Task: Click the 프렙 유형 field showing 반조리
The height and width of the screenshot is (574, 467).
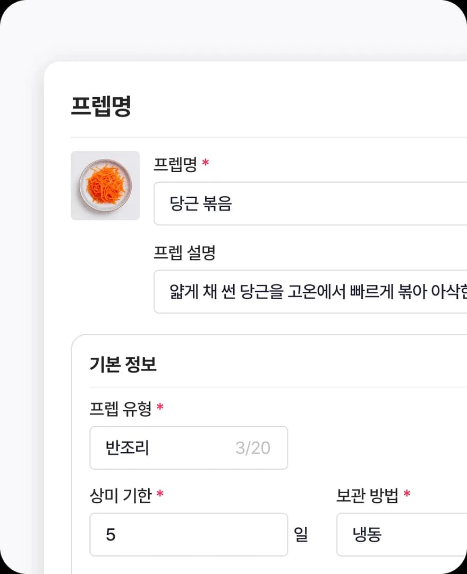Action: 159,448
